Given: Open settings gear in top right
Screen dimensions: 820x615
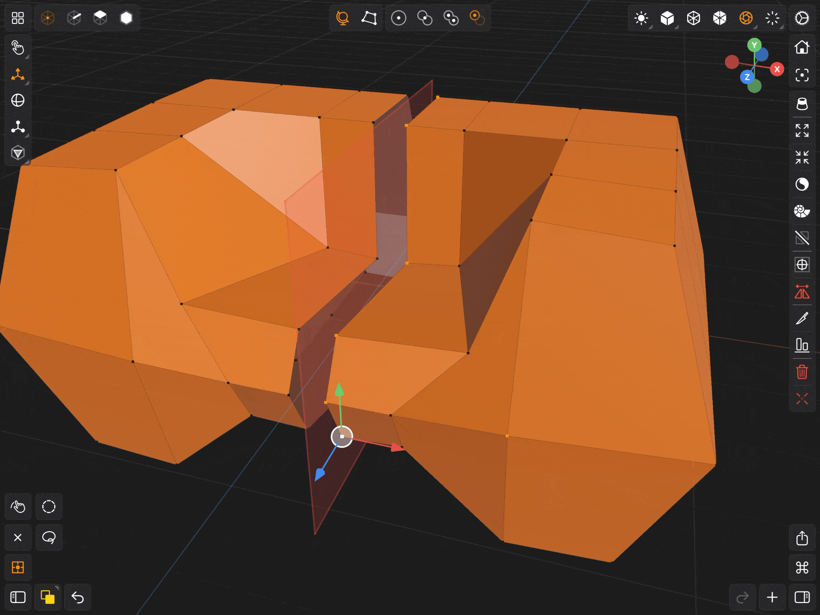Looking at the screenshot, I should point(802,18).
